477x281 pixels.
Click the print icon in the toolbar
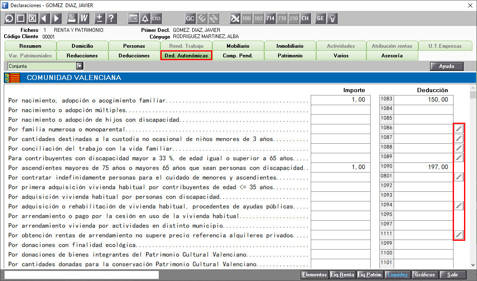point(72,18)
